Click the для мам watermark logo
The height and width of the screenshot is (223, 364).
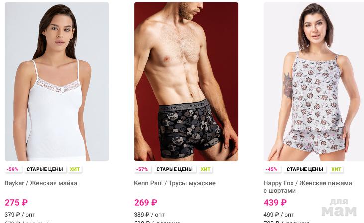click(339, 207)
